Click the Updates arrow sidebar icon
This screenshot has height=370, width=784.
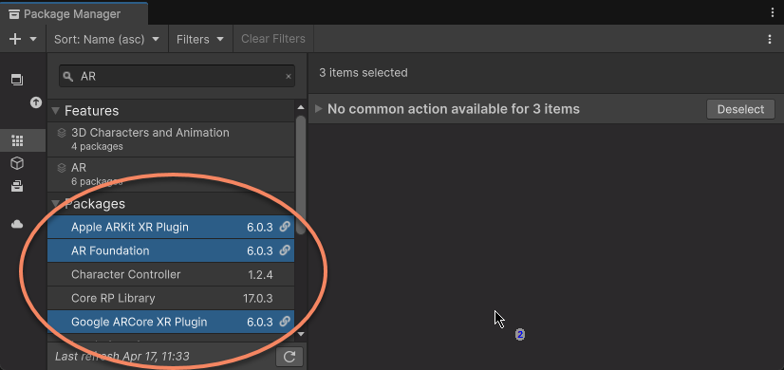point(35,102)
